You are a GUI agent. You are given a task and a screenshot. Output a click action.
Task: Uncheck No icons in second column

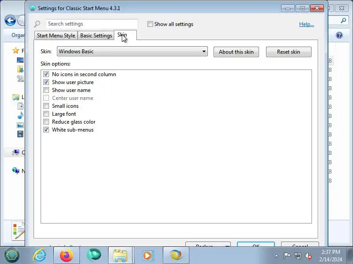(46, 74)
